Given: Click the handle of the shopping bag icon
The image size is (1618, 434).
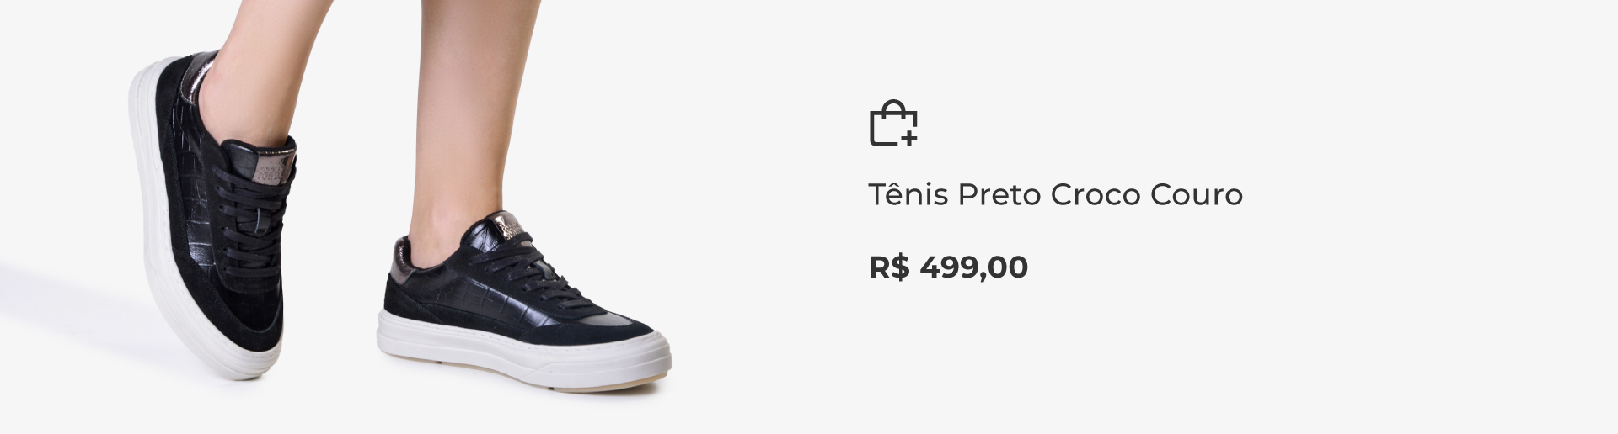Looking at the screenshot, I should 893,108.
